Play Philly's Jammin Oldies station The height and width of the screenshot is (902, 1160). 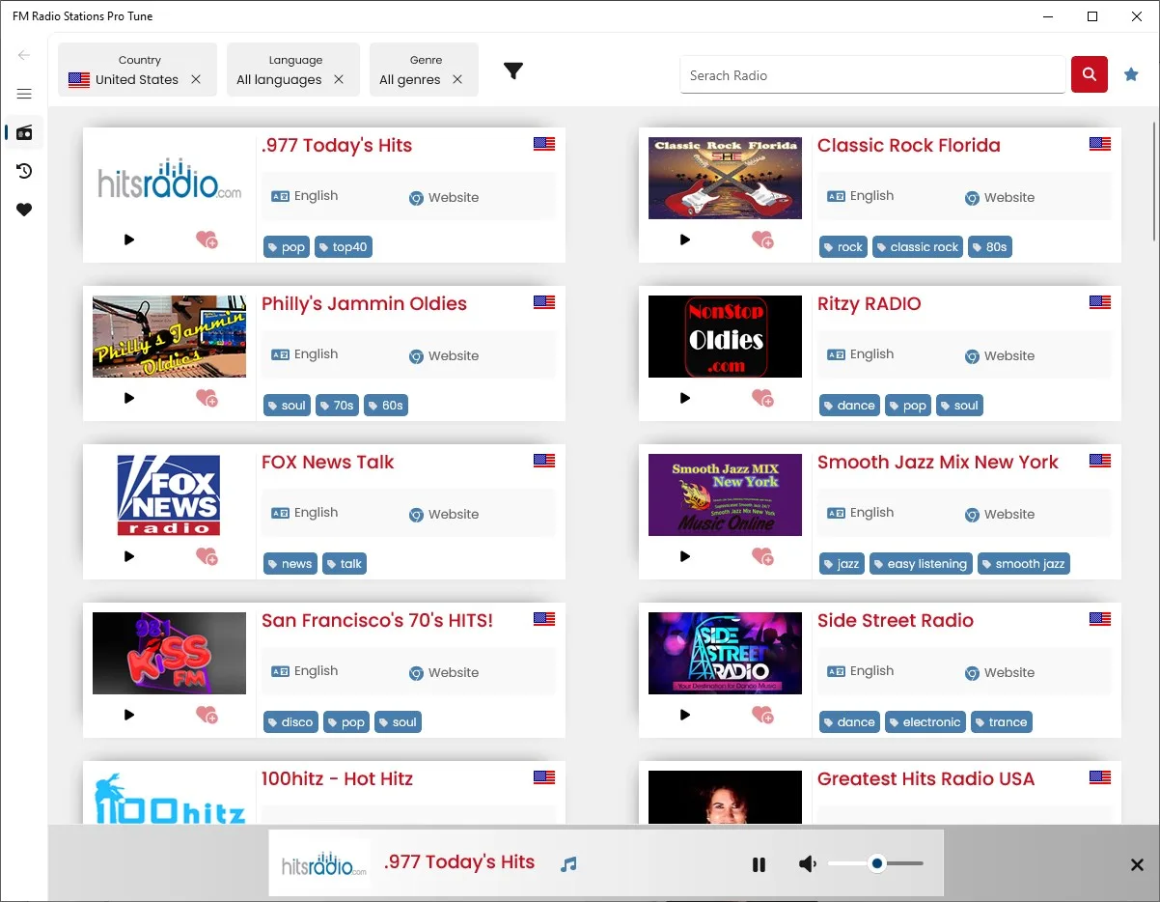click(x=129, y=398)
